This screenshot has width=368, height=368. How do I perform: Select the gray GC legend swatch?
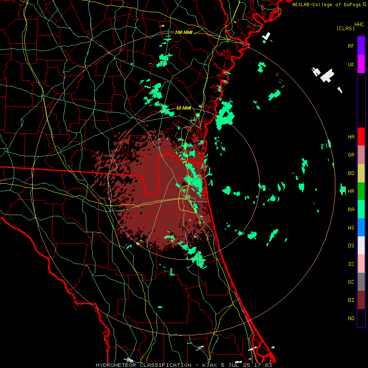(x=361, y=282)
